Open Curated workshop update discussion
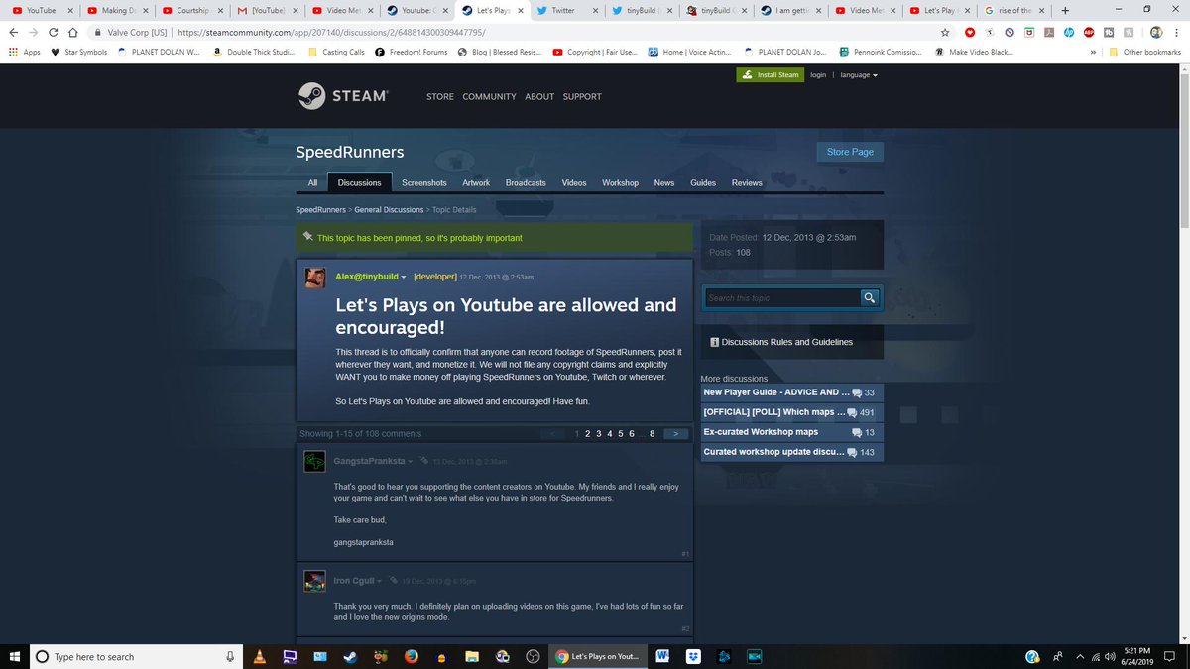 coord(789,452)
